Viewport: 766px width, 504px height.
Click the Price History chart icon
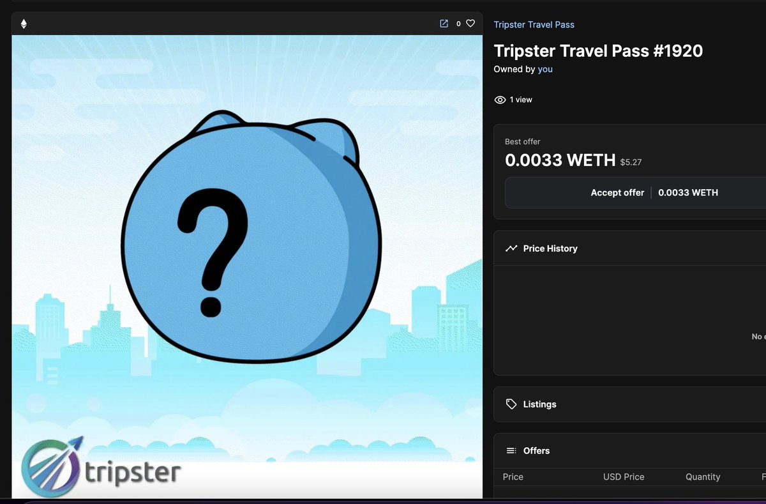pyautogui.click(x=511, y=248)
